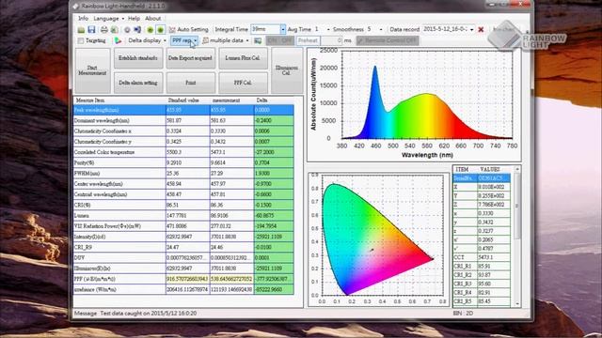Open file using the folder icon

[x=81, y=29]
